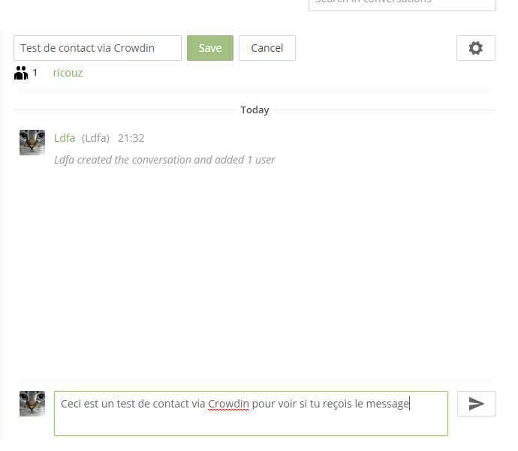Open ricouz's participant profile link
Screen dimensions: 518x451
(x=68, y=73)
